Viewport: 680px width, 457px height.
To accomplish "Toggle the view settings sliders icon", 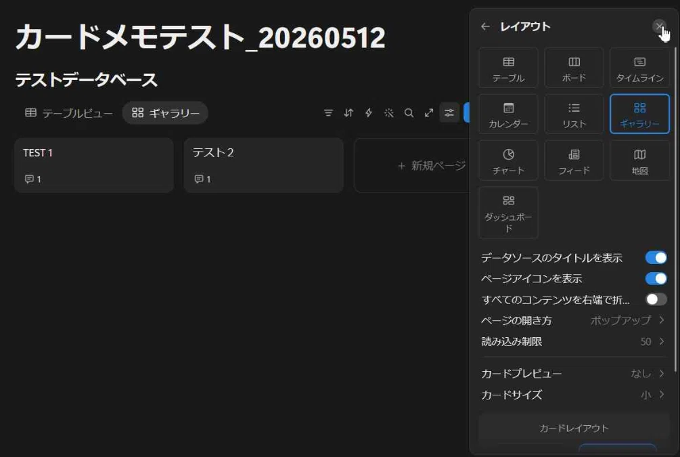I will [449, 113].
